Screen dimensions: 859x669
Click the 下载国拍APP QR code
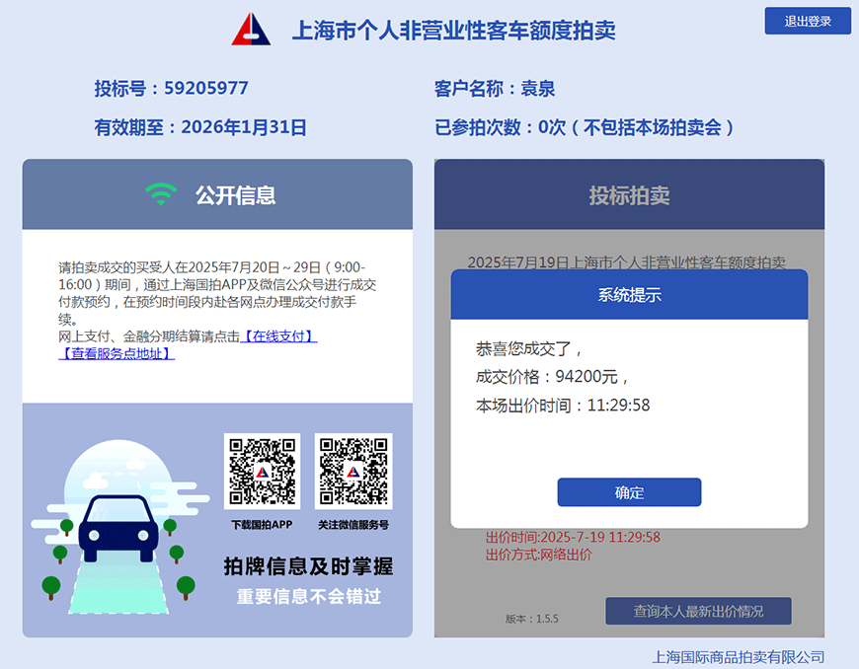point(263,472)
